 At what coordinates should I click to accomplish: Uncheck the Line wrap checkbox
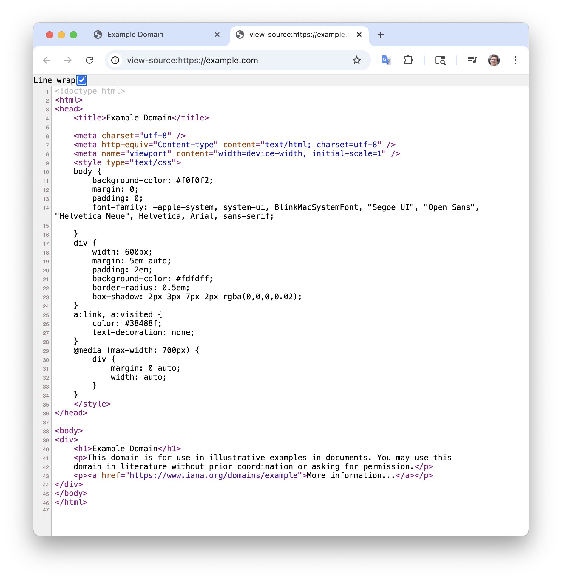point(82,80)
